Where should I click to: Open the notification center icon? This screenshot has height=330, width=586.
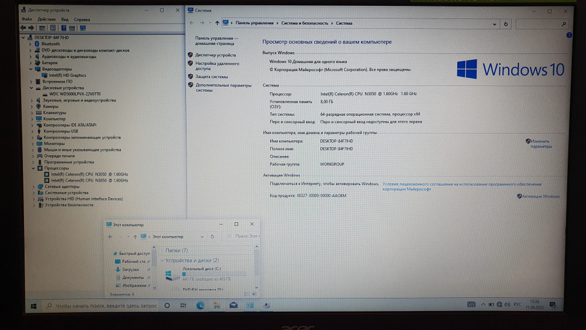coord(553,305)
